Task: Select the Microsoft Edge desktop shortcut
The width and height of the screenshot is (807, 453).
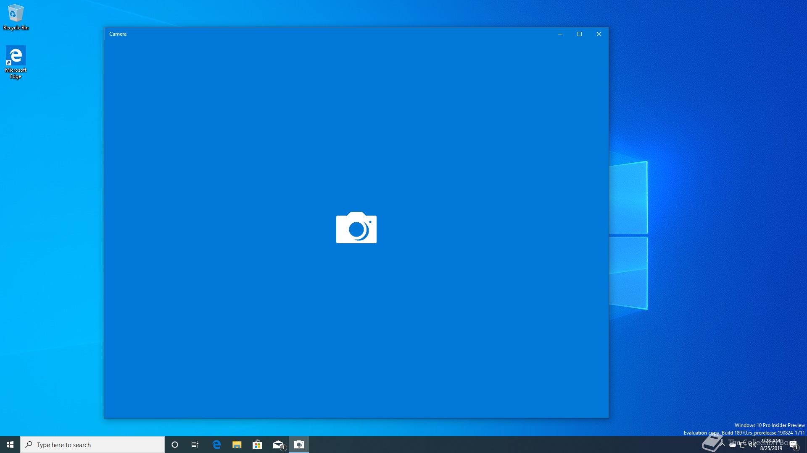Action: click(16, 62)
